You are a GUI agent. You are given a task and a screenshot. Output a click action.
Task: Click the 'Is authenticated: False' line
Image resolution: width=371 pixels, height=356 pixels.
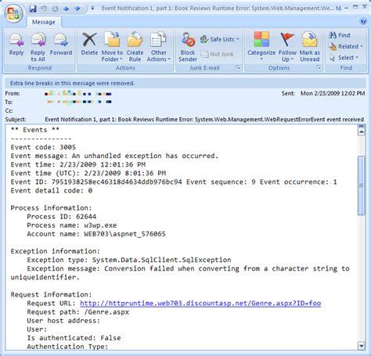coord(74,338)
